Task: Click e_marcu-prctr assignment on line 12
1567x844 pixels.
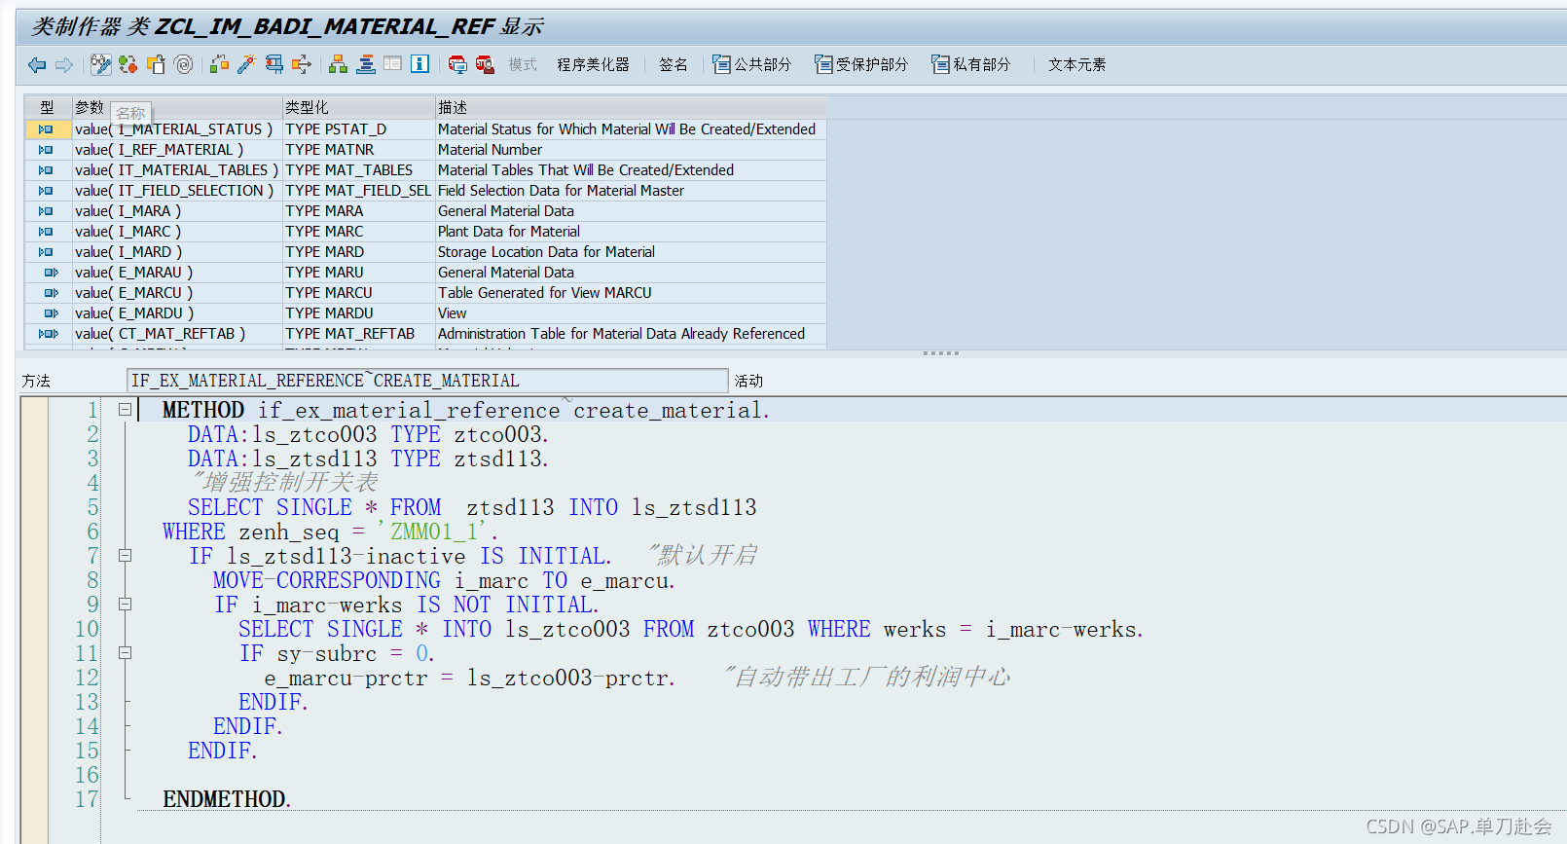Action: (469, 678)
